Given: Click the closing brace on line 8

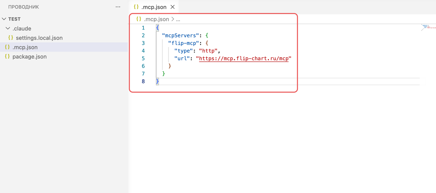Looking at the screenshot, I should [157, 82].
